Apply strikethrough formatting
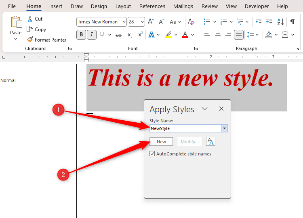Screen dimensions: 303x218 (119, 35)
